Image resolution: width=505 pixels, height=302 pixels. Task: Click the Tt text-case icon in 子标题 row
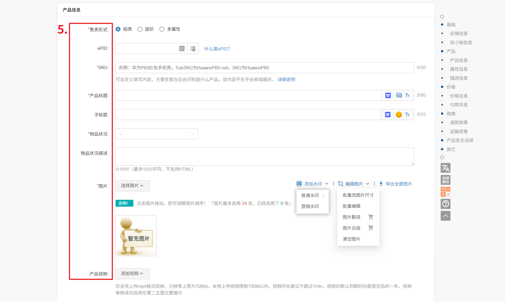(407, 115)
